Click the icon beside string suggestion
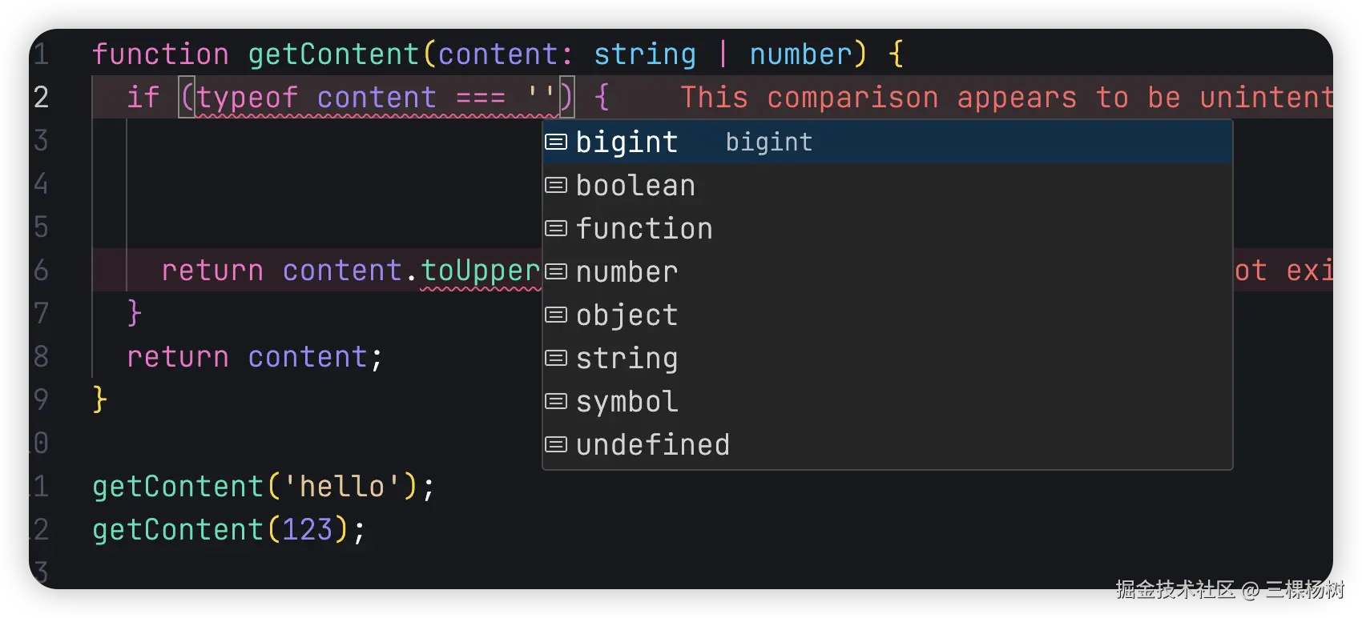The height and width of the screenshot is (618, 1362). coord(555,359)
